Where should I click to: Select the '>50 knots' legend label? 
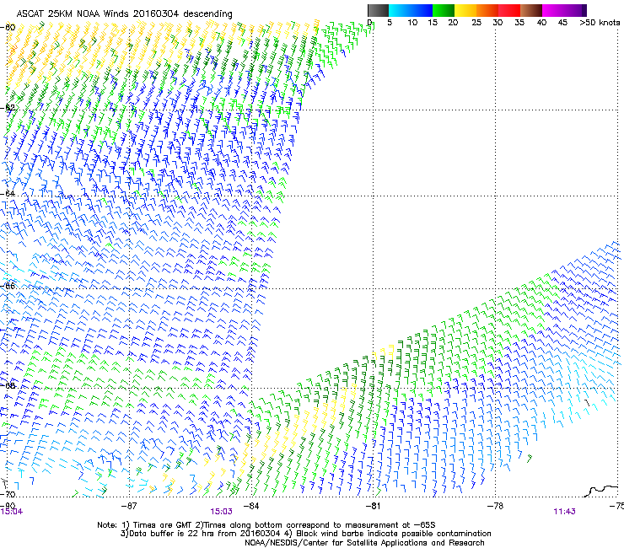click(600, 23)
